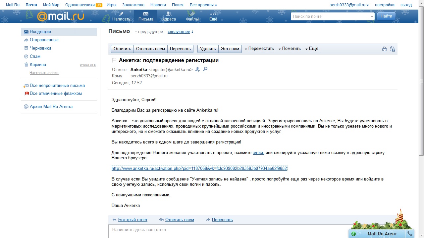
Task: Click очистить link next to Корзина
Action: click(x=88, y=65)
